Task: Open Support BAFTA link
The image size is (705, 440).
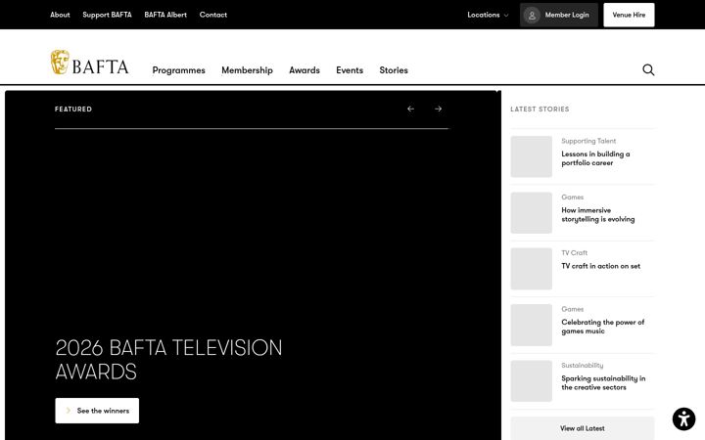Action: click(x=107, y=15)
